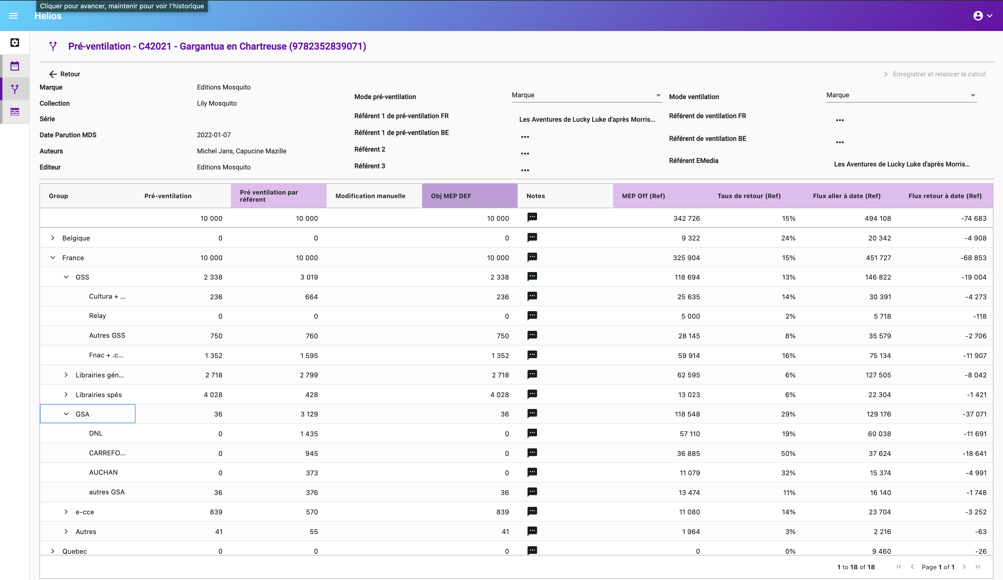Click Notes column header
Image resolution: width=1003 pixels, height=580 pixels.
[565, 196]
